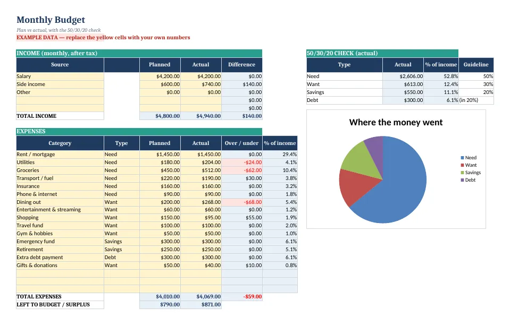Screen dimensions: 510x325
Task: Select the Over / under column header
Action: pyautogui.click(x=242, y=143)
